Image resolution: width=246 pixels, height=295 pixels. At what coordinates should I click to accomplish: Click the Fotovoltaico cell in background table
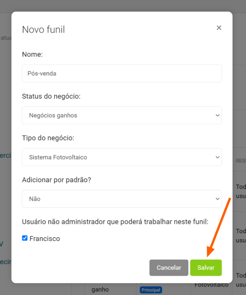click(x=211, y=285)
